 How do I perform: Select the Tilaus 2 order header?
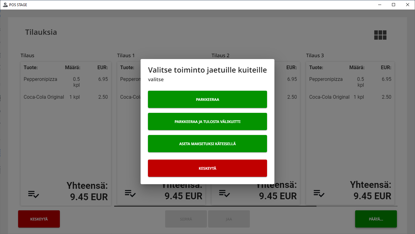220,55
